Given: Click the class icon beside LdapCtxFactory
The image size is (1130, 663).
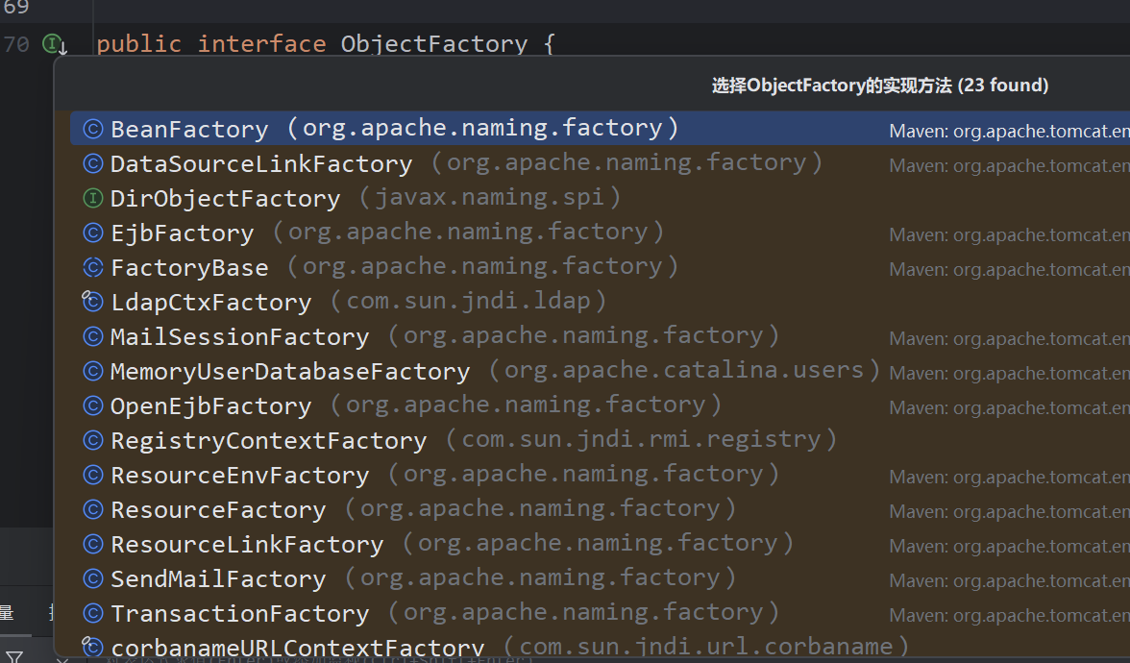Looking at the screenshot, I should pos(93,302).
